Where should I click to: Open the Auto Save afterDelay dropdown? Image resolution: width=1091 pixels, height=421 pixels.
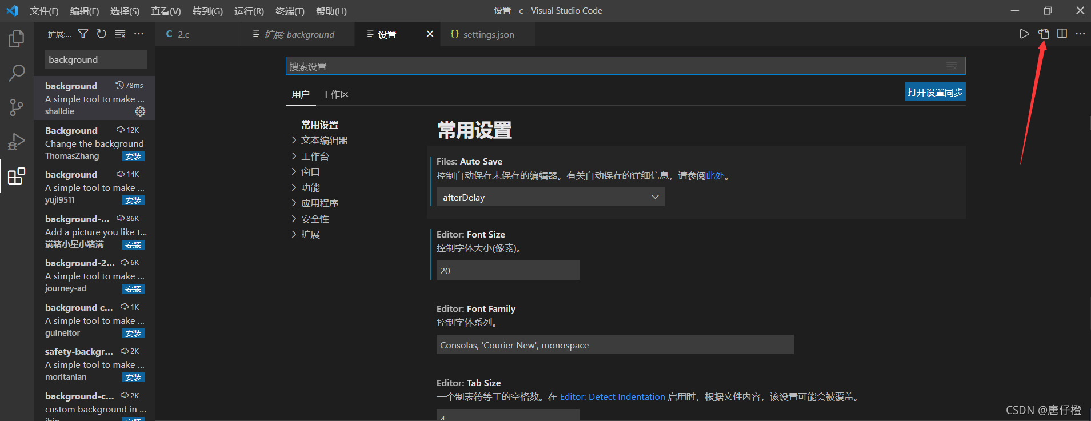click(x=550, y=197)
